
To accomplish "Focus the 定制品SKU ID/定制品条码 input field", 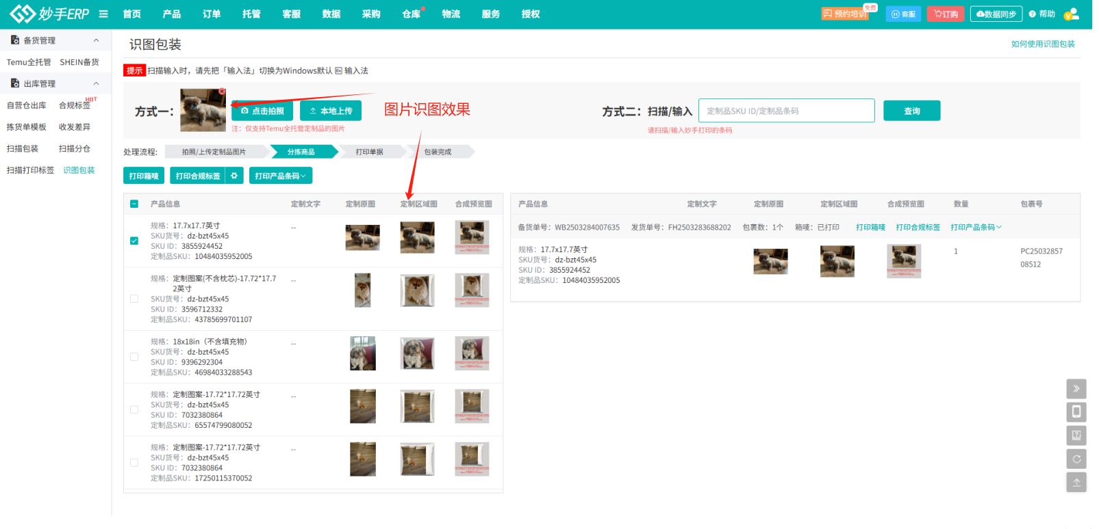I will (786, 111).
